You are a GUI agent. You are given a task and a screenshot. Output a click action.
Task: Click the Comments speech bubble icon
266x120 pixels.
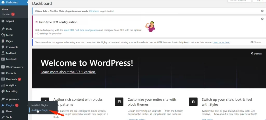pos(3,47)
